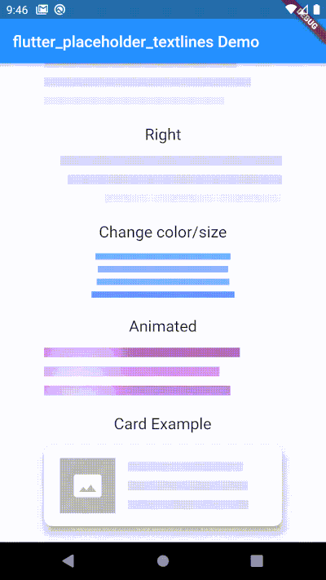This screenshot has width=326, height=580.
Task: Tap the Wi-Fi signal icon in status bar
Action: (x=292, y=9)
